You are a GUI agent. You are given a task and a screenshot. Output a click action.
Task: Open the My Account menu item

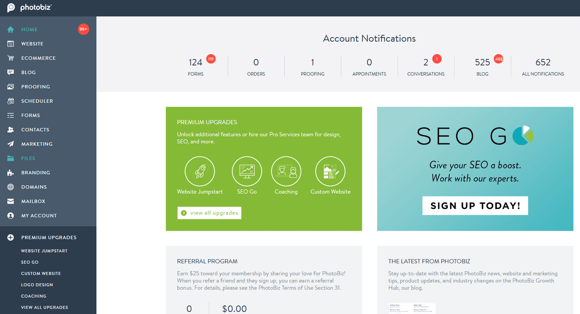pyautogui.click(x=39, y=216)
